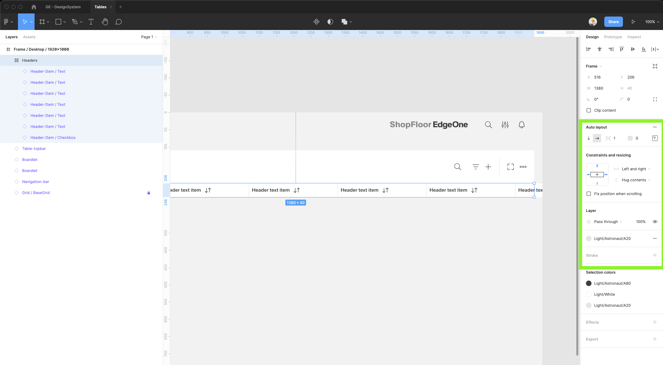The width and height of the screenshot is (663, 365).
Task: Click the Light/Astronaut/A80 color swatch
Action: (x=589, y=283)
